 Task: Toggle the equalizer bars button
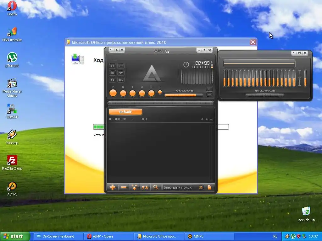121,80
